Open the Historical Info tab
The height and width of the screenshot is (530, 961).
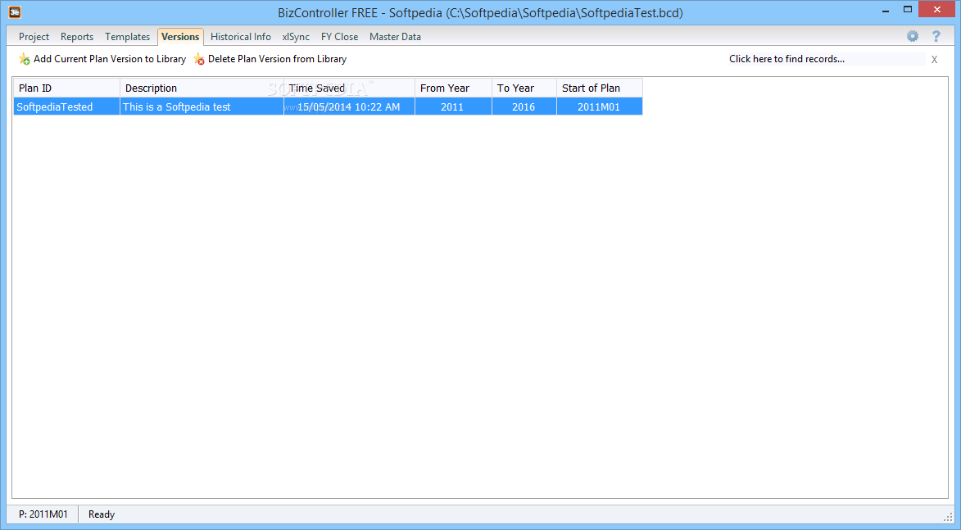240,37
